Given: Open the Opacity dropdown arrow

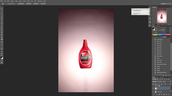Looking at the screenshot, I should [x=170, y=82].
